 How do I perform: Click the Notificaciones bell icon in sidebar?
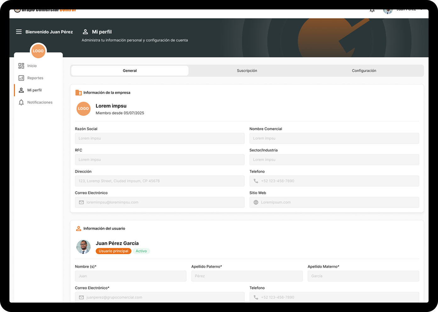point(21,102)
